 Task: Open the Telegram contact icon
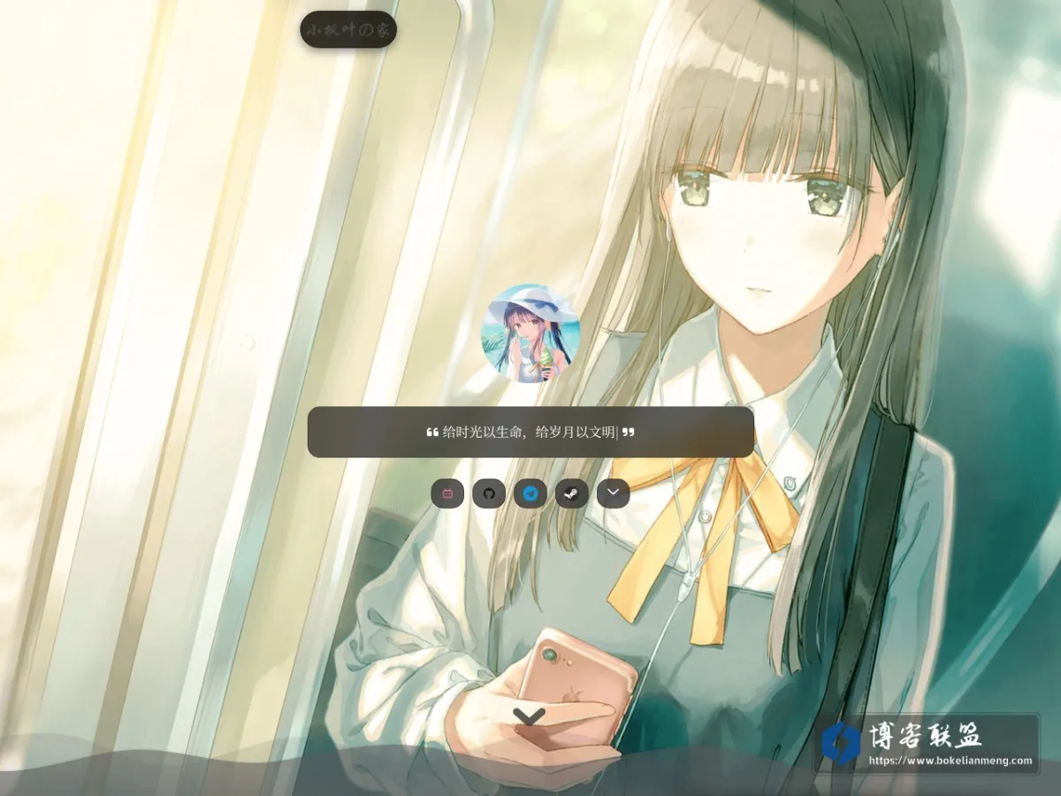(x=530, y=494)
